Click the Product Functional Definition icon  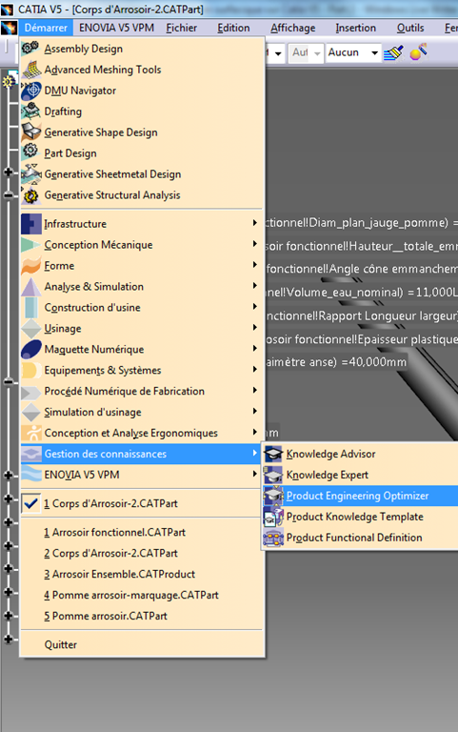[x=273, y=538]
